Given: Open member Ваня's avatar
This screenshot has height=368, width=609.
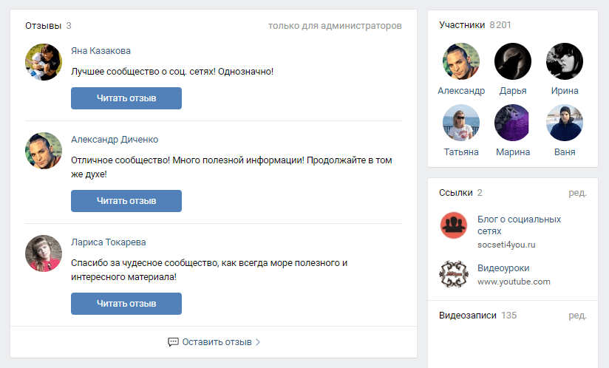Looking at the screenshot, I should (x=565, y=123).
